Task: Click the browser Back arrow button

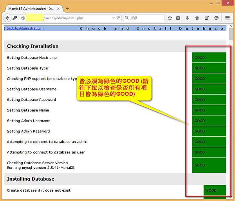Action: (x=7, y=18)
